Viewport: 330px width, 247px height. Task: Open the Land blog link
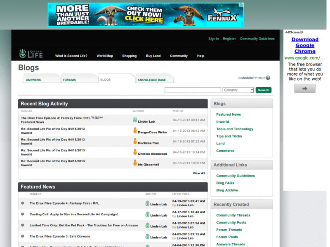coord(220,143)
